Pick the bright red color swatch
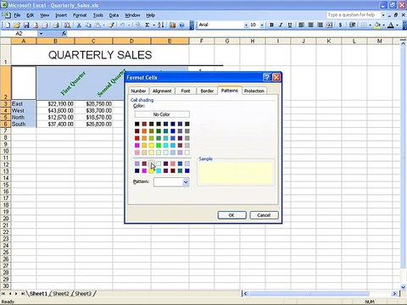 (137, 138)
